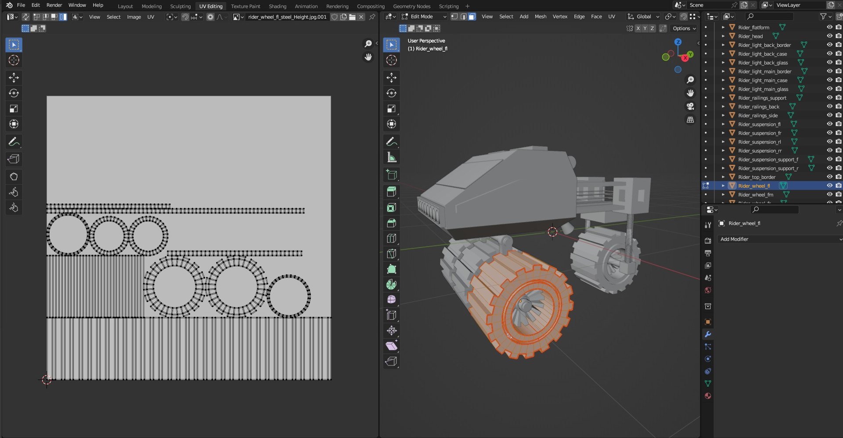Toggle X mirror axis in viewport header

click(x=638, y=28)
